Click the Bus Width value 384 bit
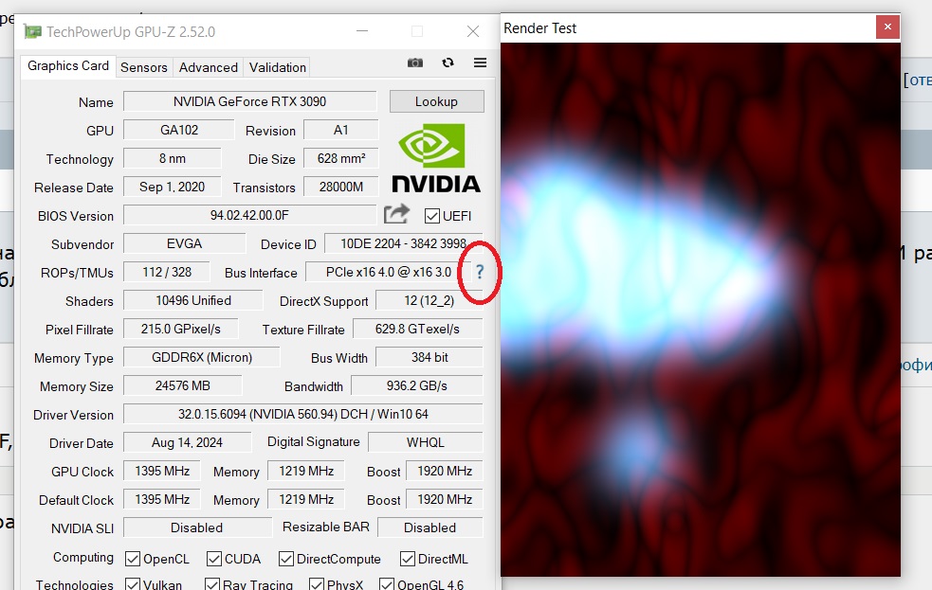 pos(429,358)
